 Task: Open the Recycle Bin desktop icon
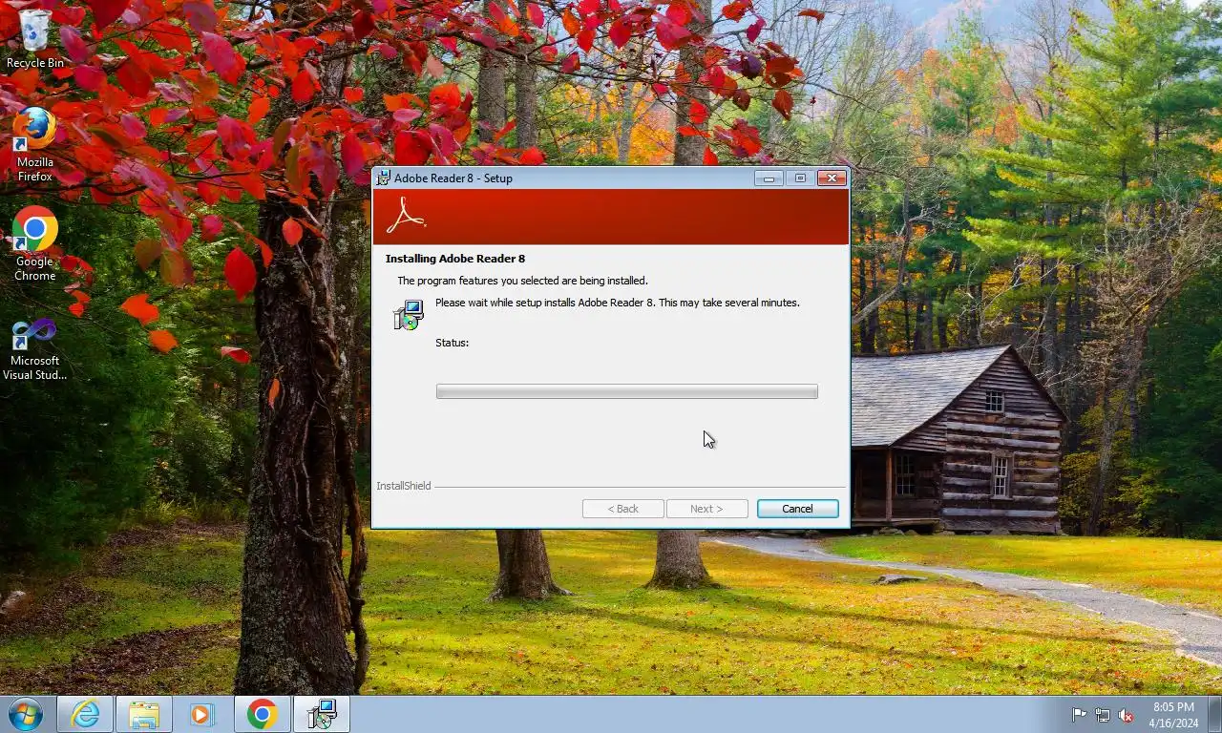[x=34, y=38]
